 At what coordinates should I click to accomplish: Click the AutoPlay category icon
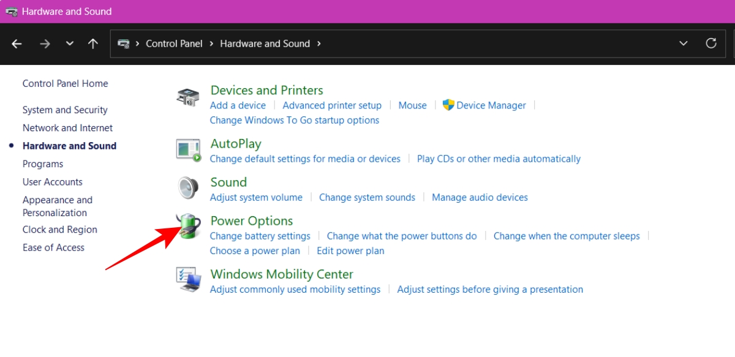[189, 150]
